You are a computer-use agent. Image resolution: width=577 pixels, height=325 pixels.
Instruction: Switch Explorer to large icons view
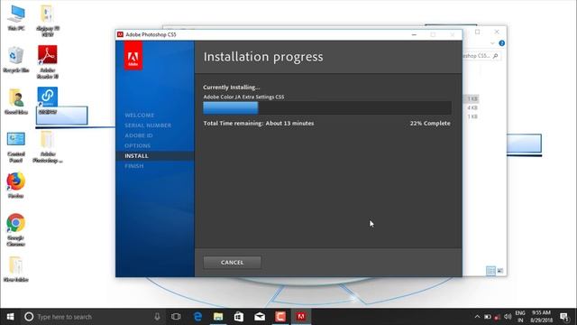499,271
